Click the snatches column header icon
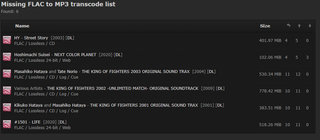This screenshot has width=320, height=140. pyautogui.click(x=289, y=26)
